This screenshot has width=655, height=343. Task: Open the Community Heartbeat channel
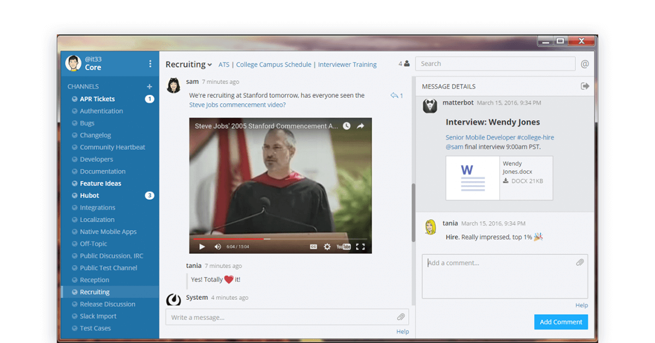click(x=112, y=147)
